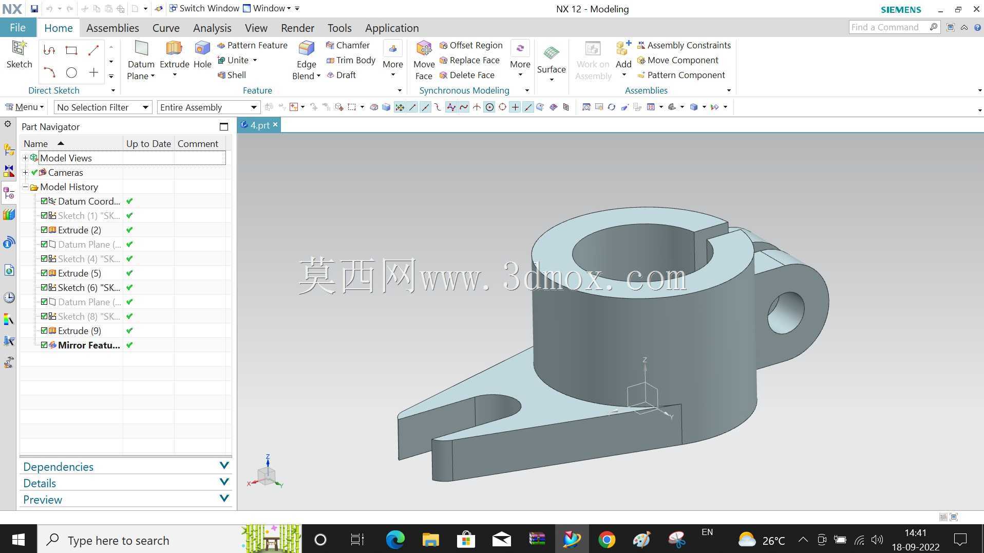
Task: Select the Delete Face tool
Action: click(x=467, y=75)
